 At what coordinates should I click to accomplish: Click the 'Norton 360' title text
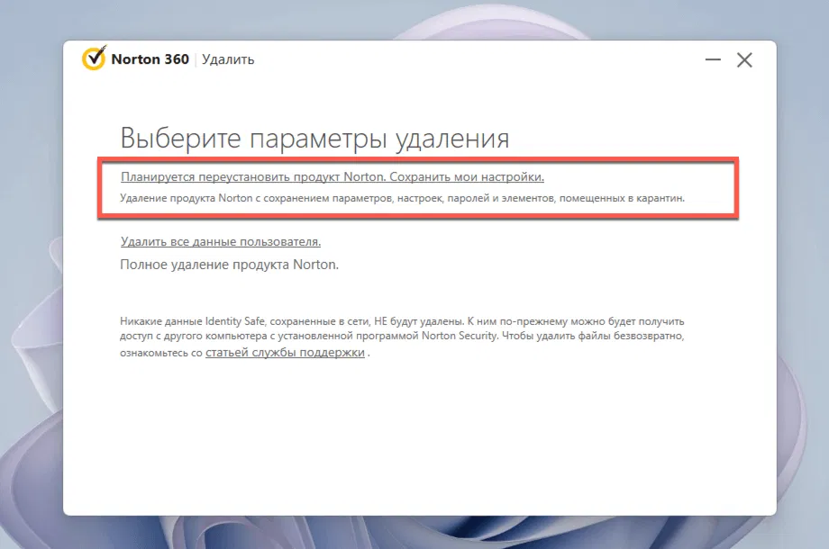point(150,59)
